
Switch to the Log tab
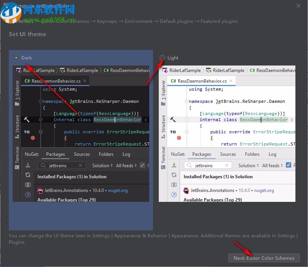point(126,154)
